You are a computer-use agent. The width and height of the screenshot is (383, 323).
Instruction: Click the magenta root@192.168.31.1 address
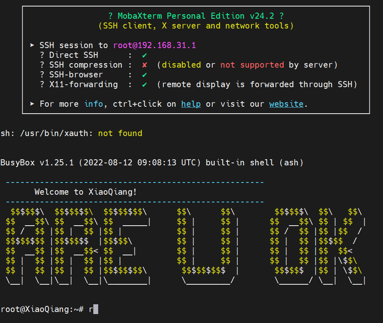pyautogui.click(x=154, y=45)
